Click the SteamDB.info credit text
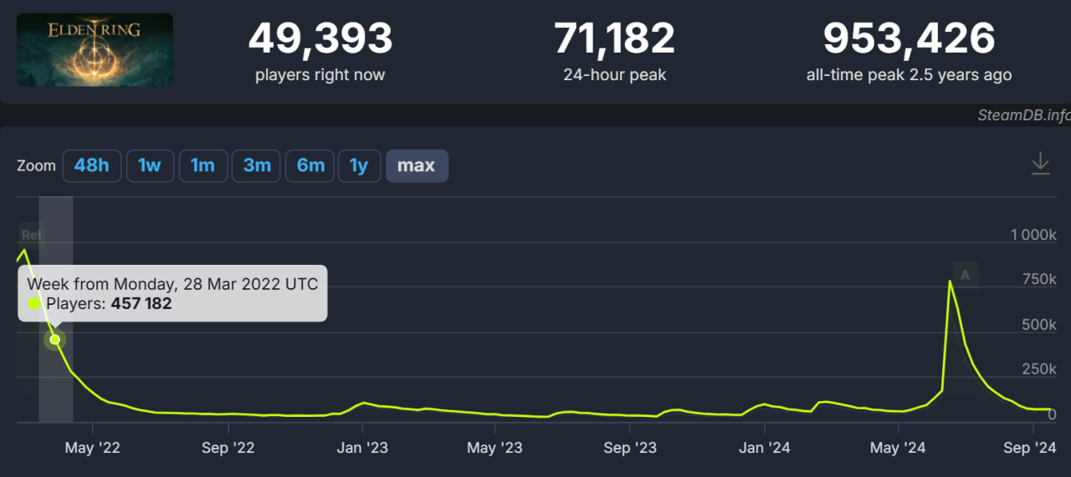The image size is (1071, 477). (x=1023, y=115)
